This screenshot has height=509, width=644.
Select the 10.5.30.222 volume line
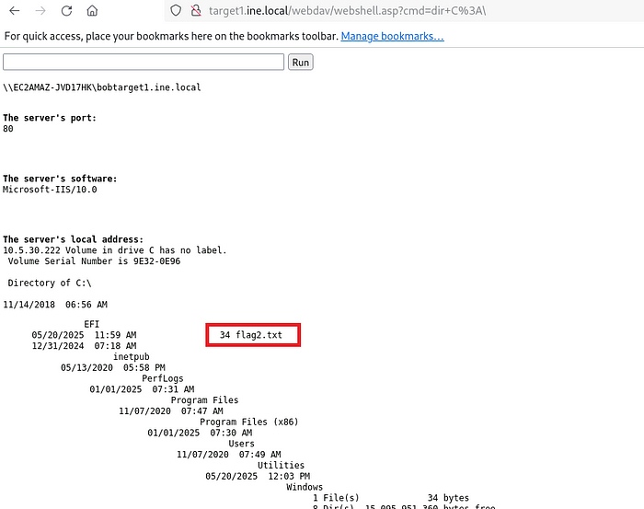point(115,250)
